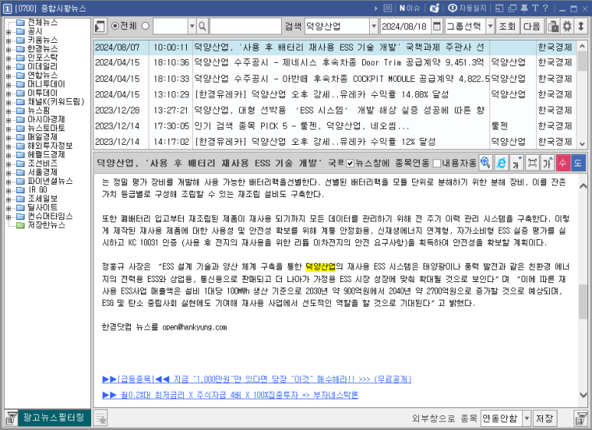Click the 광고뉴스필터링 filter funnel icon
592x430 pixels.
click(x=11, y=418)
